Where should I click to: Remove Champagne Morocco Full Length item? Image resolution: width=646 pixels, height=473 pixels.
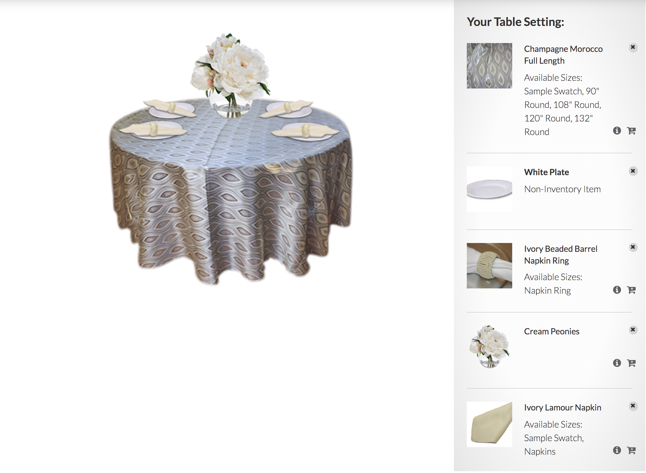[633, 47]
